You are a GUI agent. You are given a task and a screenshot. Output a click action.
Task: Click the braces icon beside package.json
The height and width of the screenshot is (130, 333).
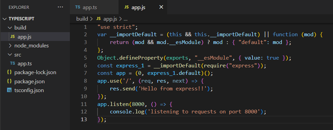point(9,82)
